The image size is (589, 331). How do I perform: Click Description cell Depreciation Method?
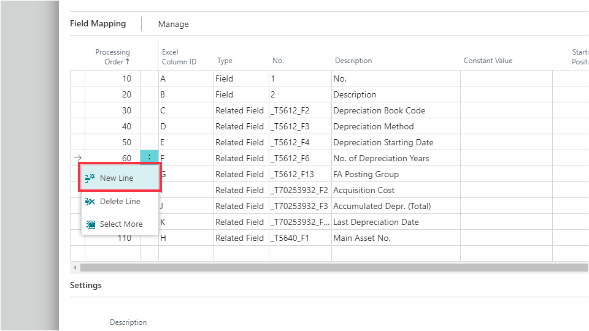coord(396,126)
